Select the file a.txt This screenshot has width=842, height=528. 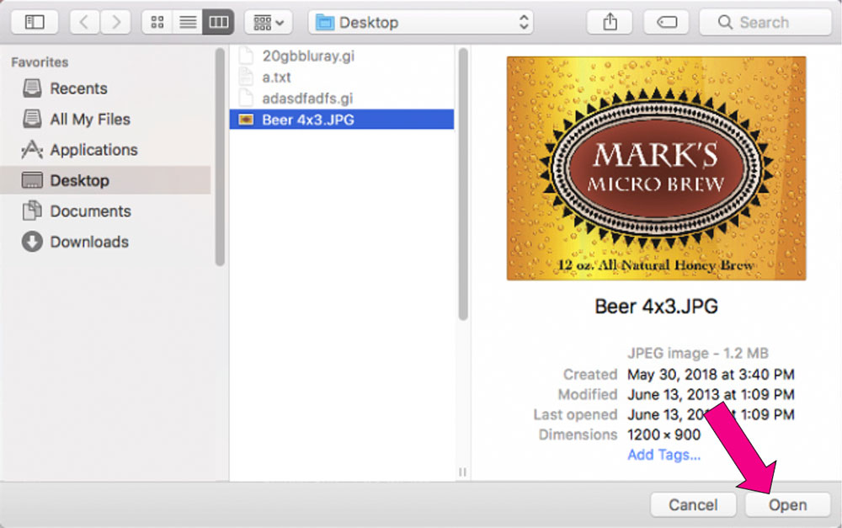click(x=342, y=77)
